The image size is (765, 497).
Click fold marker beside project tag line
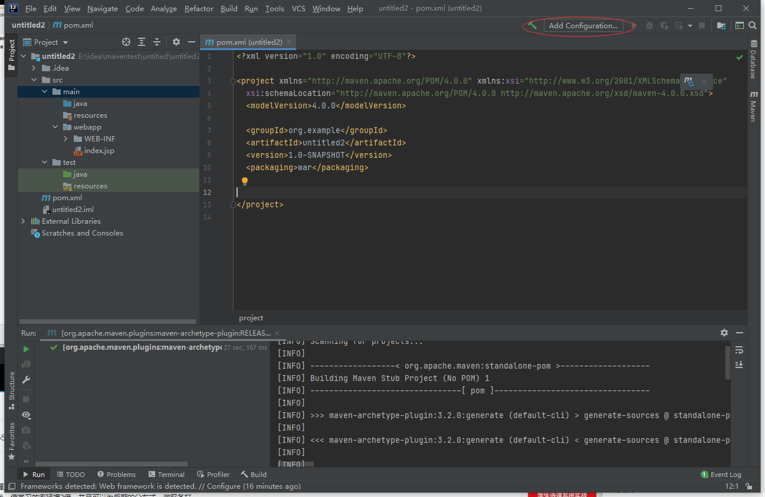(x=233, y=81)
